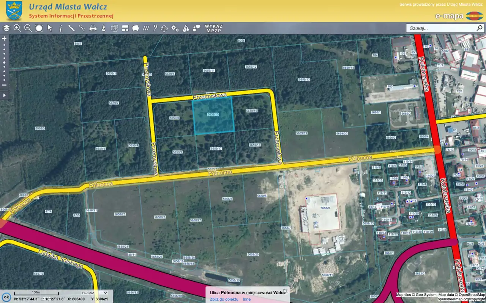Click the cloud download icon

(164, 28)
